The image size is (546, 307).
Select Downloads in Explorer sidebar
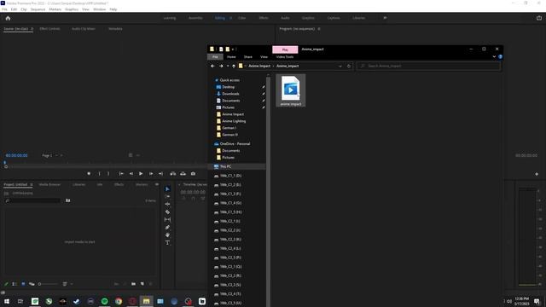pyautogui.click(x=230, y=94)
